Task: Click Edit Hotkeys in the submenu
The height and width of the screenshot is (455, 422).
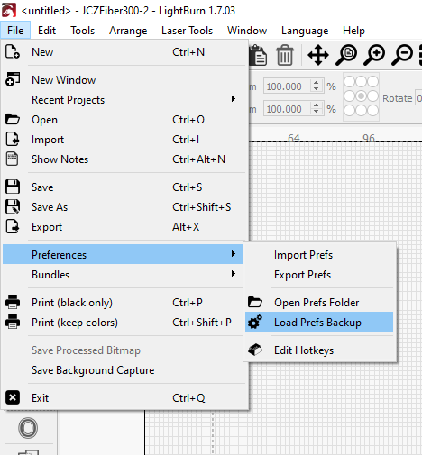Action: (304, 350)
